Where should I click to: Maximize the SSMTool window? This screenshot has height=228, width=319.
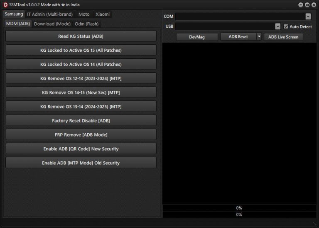(x=307, y=5)
